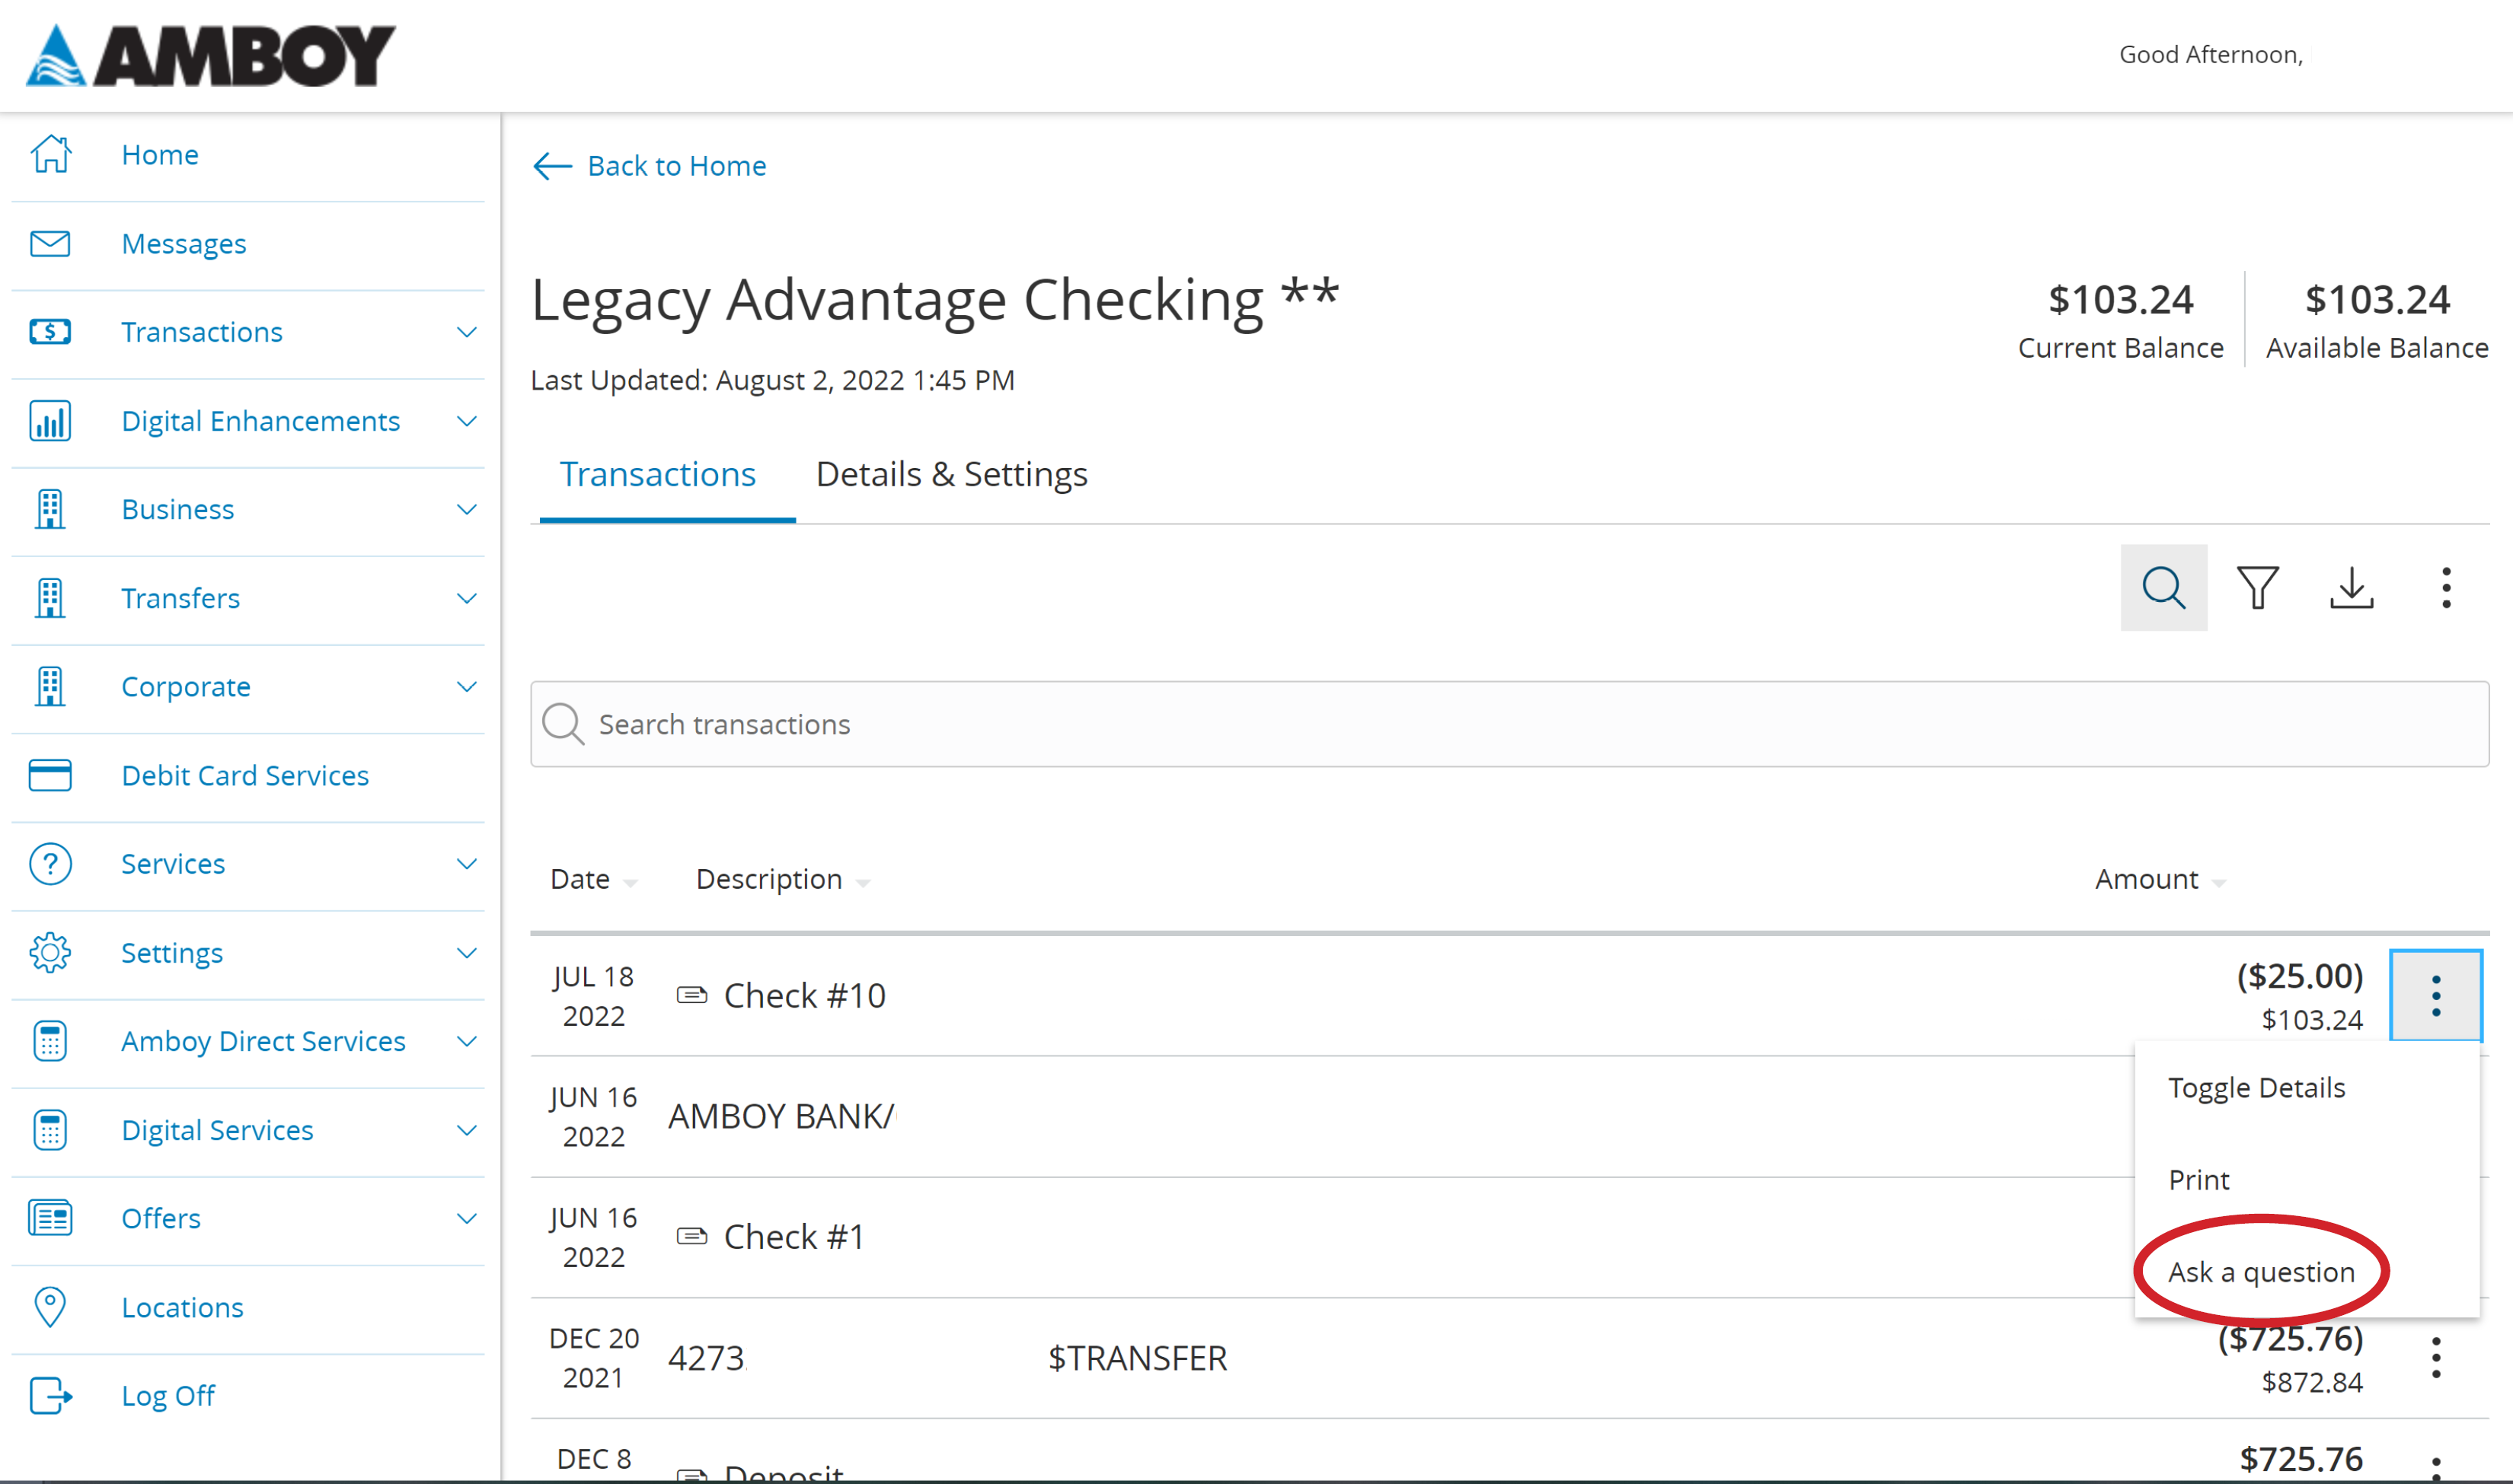Click the Debit Card Services icon

coord(50,775)
